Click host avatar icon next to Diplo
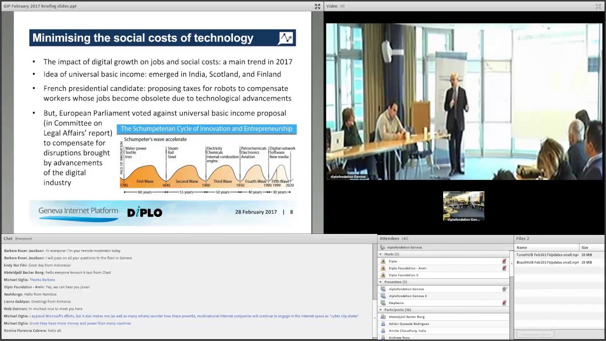 coord(383,261)
